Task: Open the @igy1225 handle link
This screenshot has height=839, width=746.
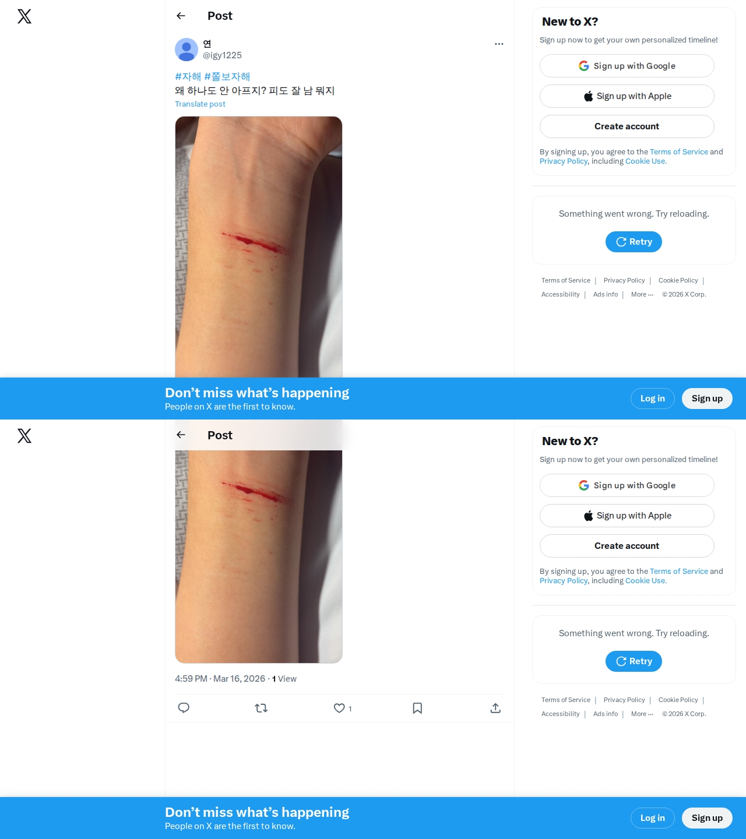Action: 222,55
